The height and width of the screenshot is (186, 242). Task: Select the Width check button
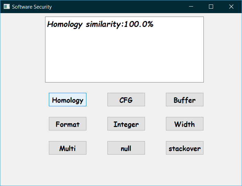click(x=185, y=124)
